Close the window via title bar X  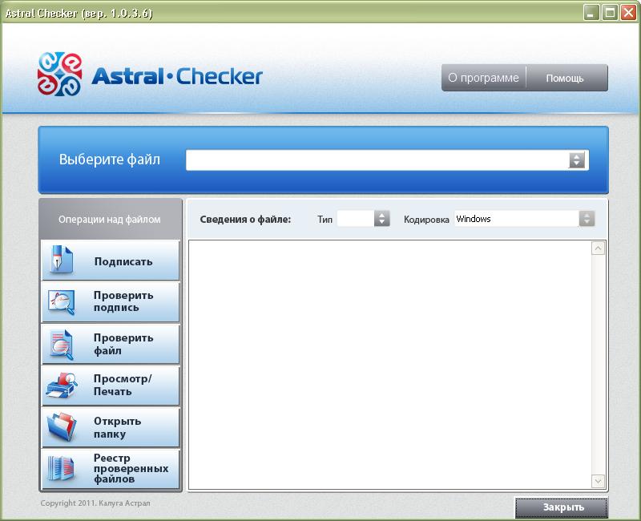pyautogui.click(x=628, y=13)
